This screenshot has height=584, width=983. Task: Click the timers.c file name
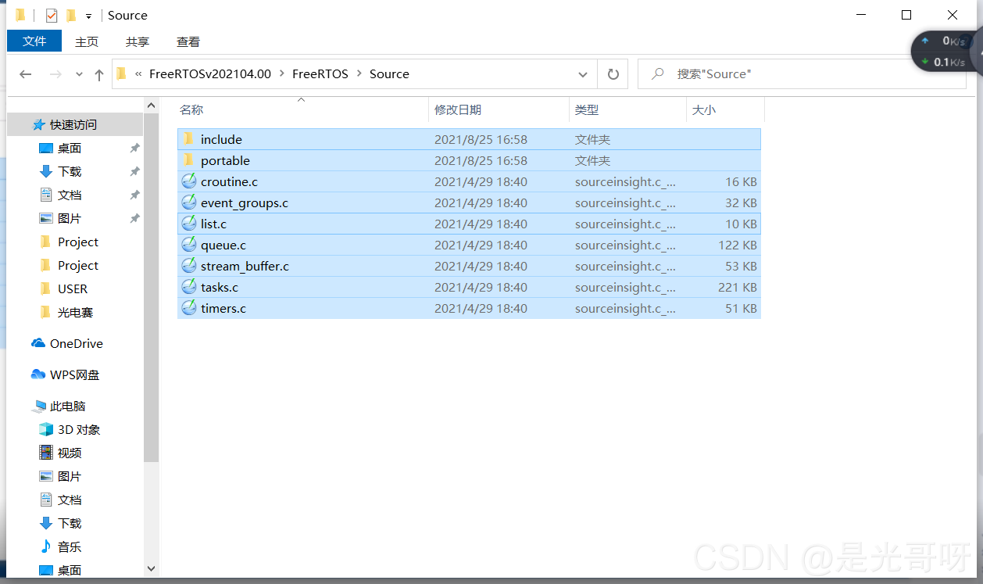223,308
